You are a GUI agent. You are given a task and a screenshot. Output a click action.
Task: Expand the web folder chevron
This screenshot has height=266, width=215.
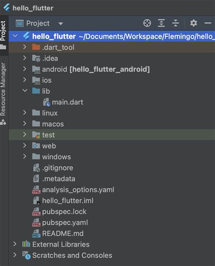[x=25, y=146]
